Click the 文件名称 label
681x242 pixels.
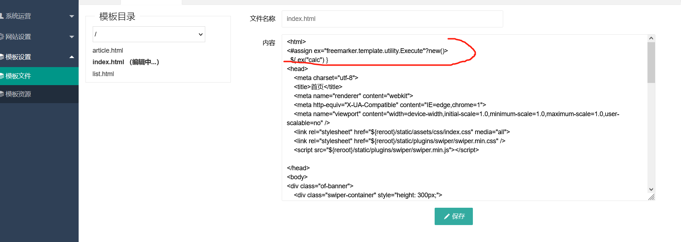click(x=263, y=19)
